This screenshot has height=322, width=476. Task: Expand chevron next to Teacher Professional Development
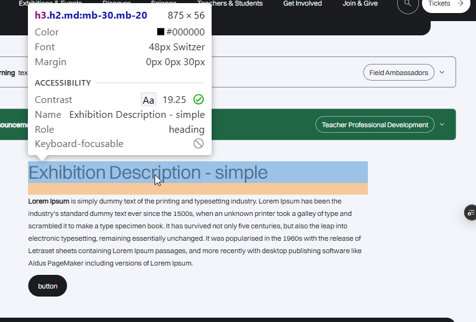pyautogui.click(x=442, y=125)
